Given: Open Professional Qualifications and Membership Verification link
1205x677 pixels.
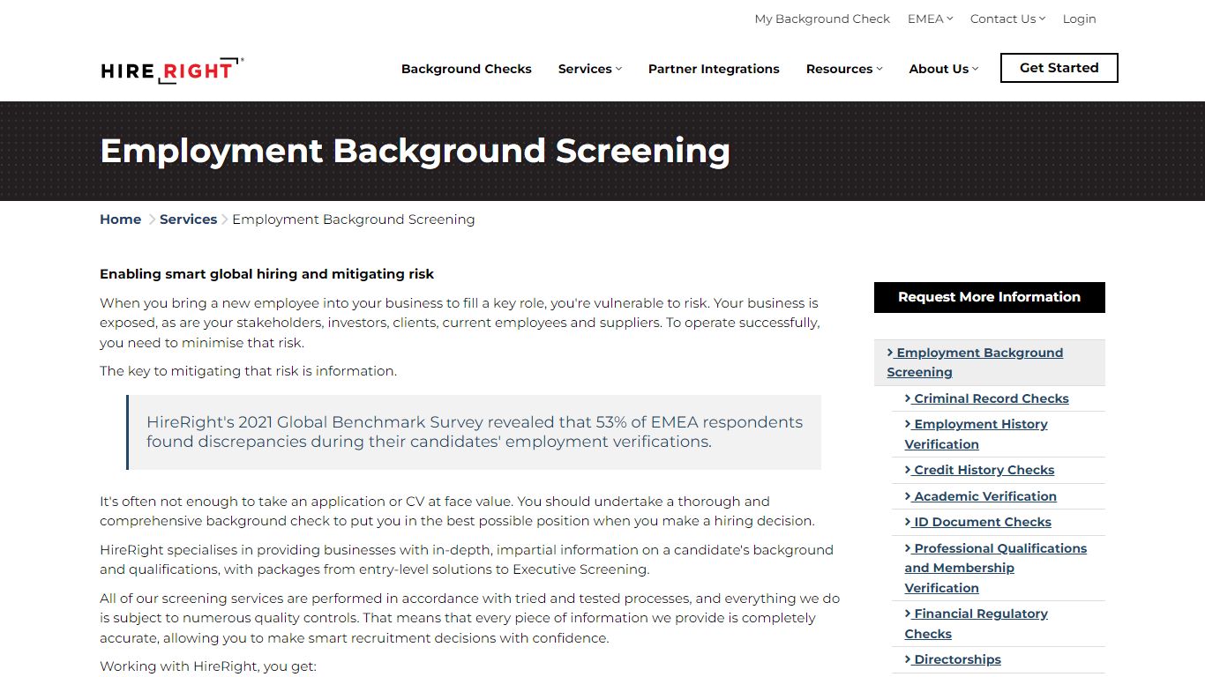Looking at the screenshot, I should tap(995, 568).
